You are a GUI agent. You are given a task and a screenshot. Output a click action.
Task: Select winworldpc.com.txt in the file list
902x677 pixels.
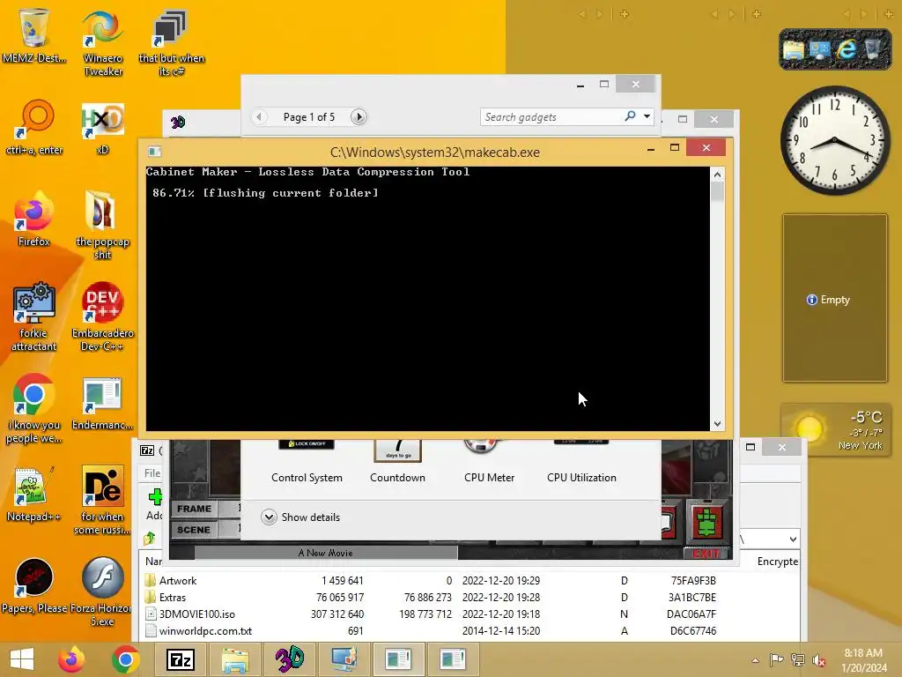(470, 631)
